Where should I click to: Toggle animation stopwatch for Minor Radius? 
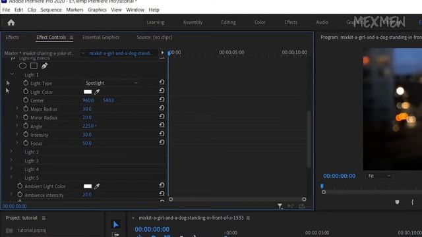click(26, 117)
